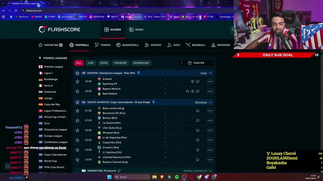Star the U. de Deportes vs Coquimbo match

coord(77,140)
